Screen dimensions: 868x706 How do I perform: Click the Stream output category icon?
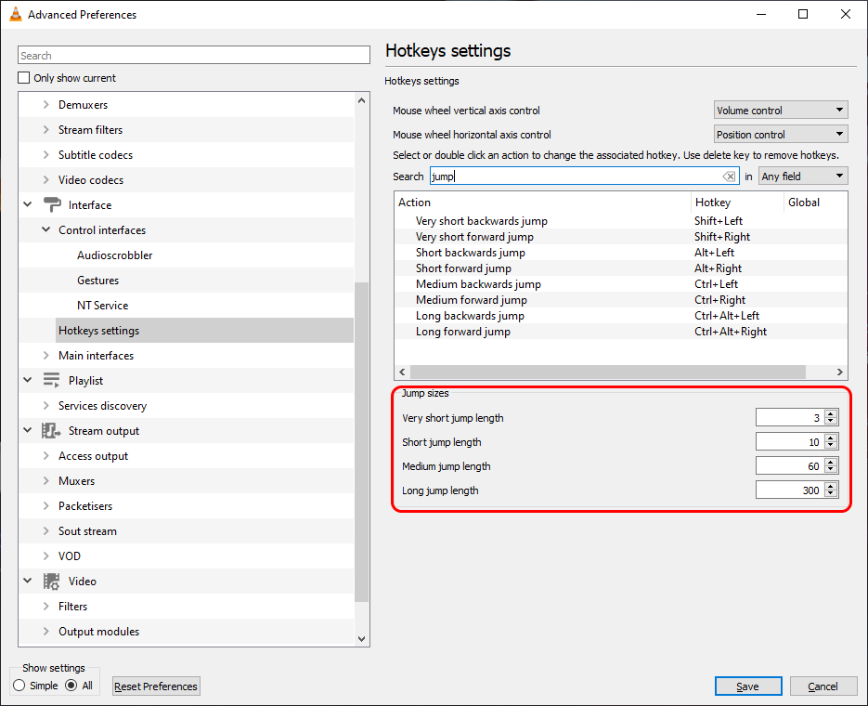click(x=51, y=431)
